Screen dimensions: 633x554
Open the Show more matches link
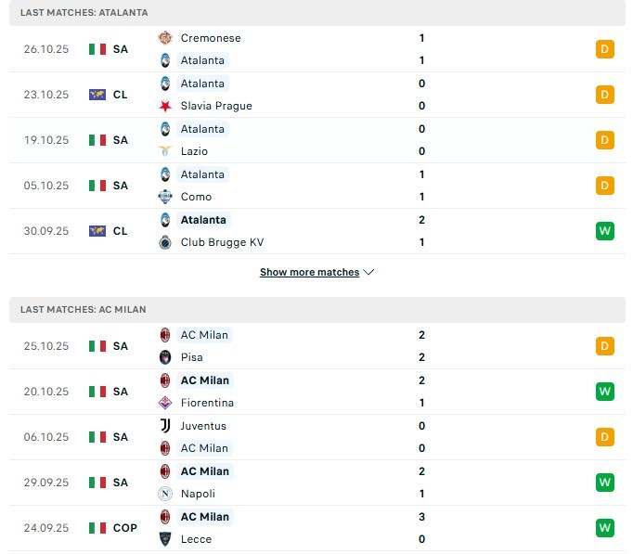click(x=309, y=273)
